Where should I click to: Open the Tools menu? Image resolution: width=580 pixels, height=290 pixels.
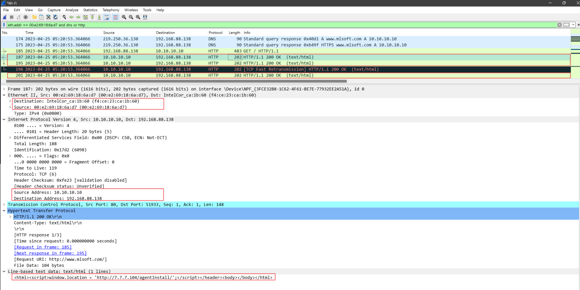[147, 10]
